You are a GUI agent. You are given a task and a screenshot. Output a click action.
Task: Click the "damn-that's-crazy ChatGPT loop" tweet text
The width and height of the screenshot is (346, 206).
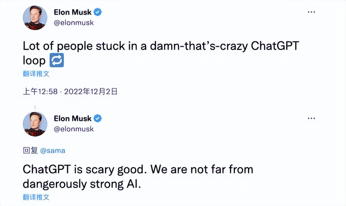(x=160, y=46)
